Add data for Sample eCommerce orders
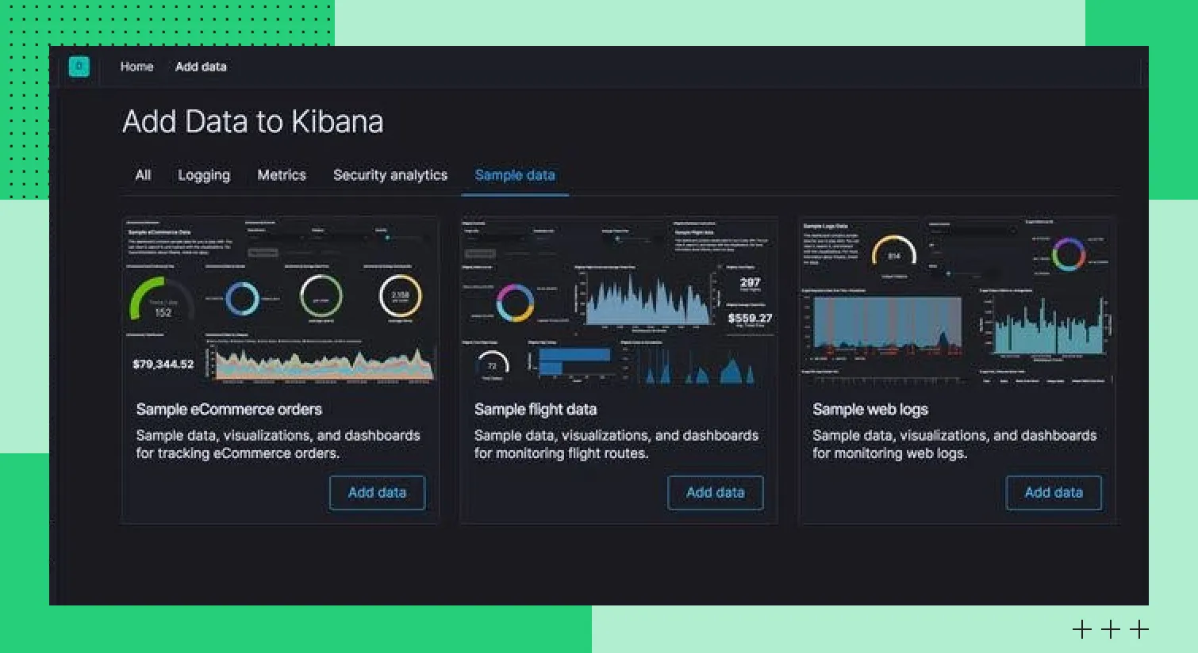1198x653 pixels. (377, 493)
